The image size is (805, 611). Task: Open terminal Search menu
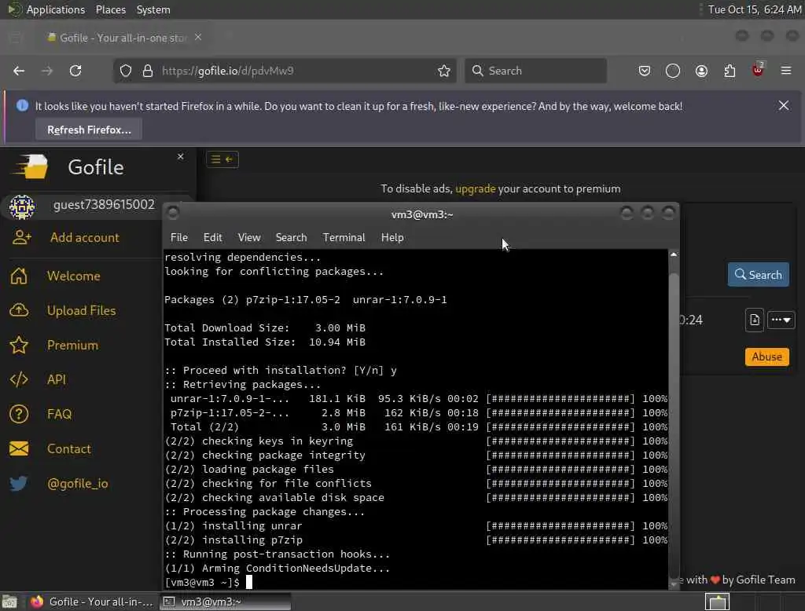(291, 237)
